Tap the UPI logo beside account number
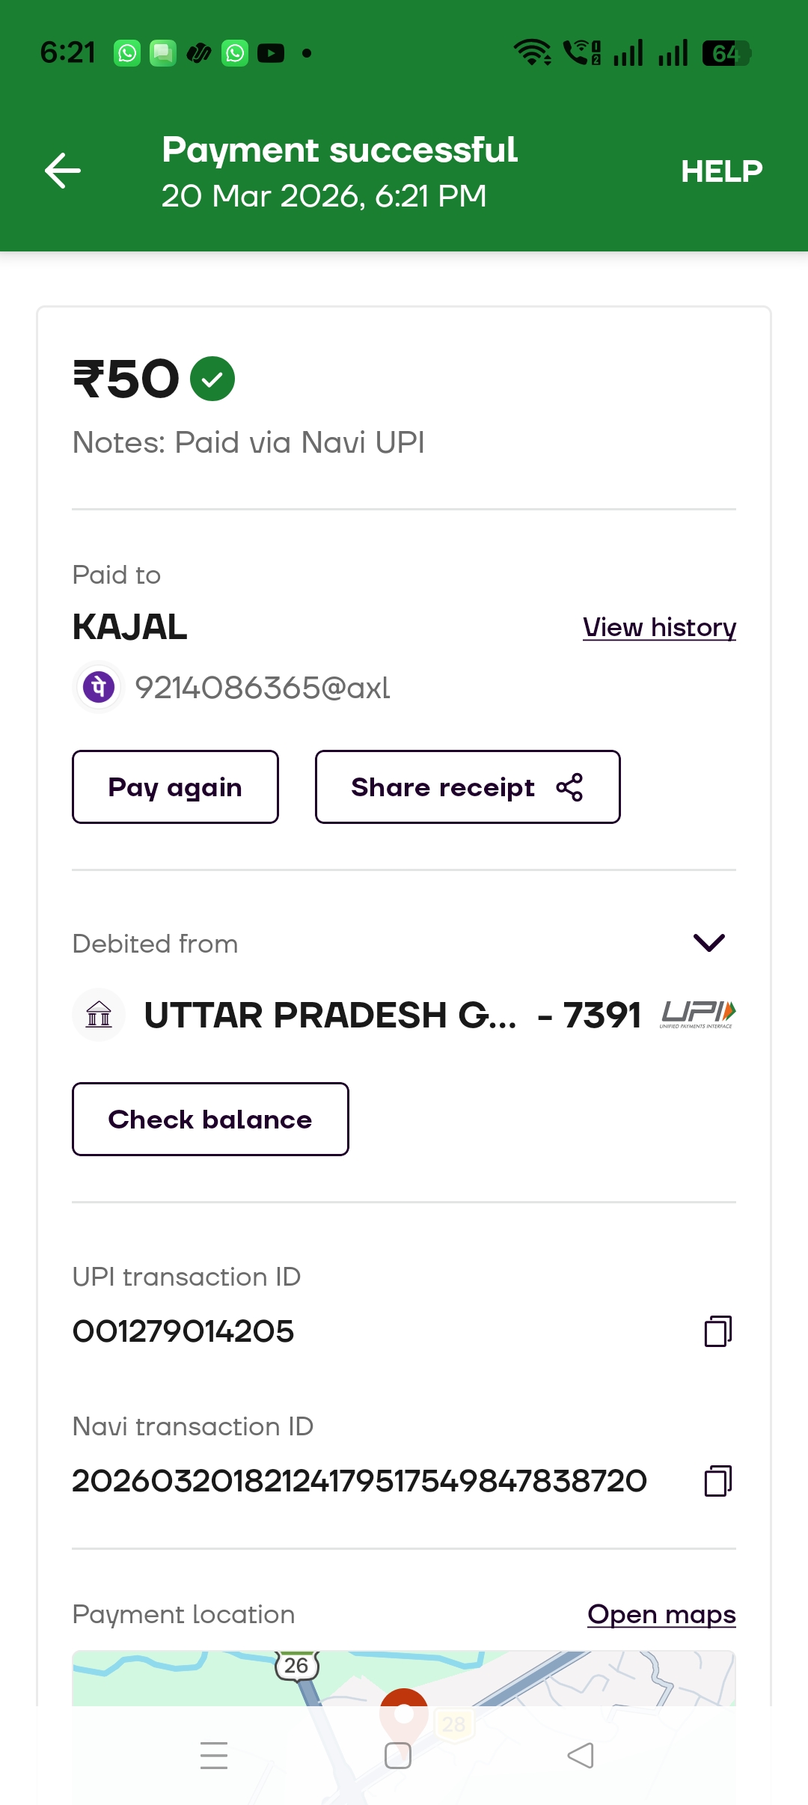808x1805 pixels. (x=697, y=1015)
